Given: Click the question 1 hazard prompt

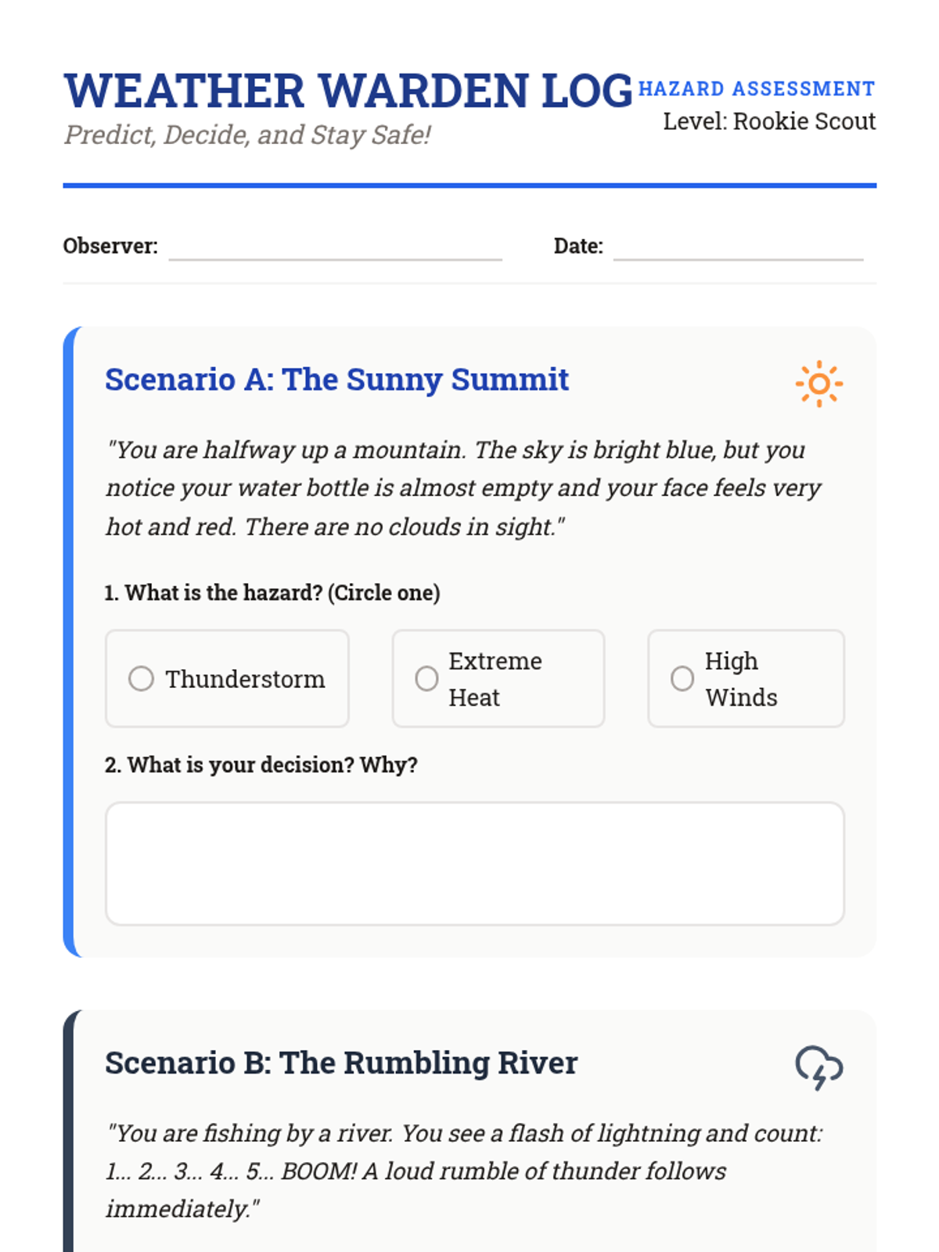Looking at the screenshot, I should point(272,593).
